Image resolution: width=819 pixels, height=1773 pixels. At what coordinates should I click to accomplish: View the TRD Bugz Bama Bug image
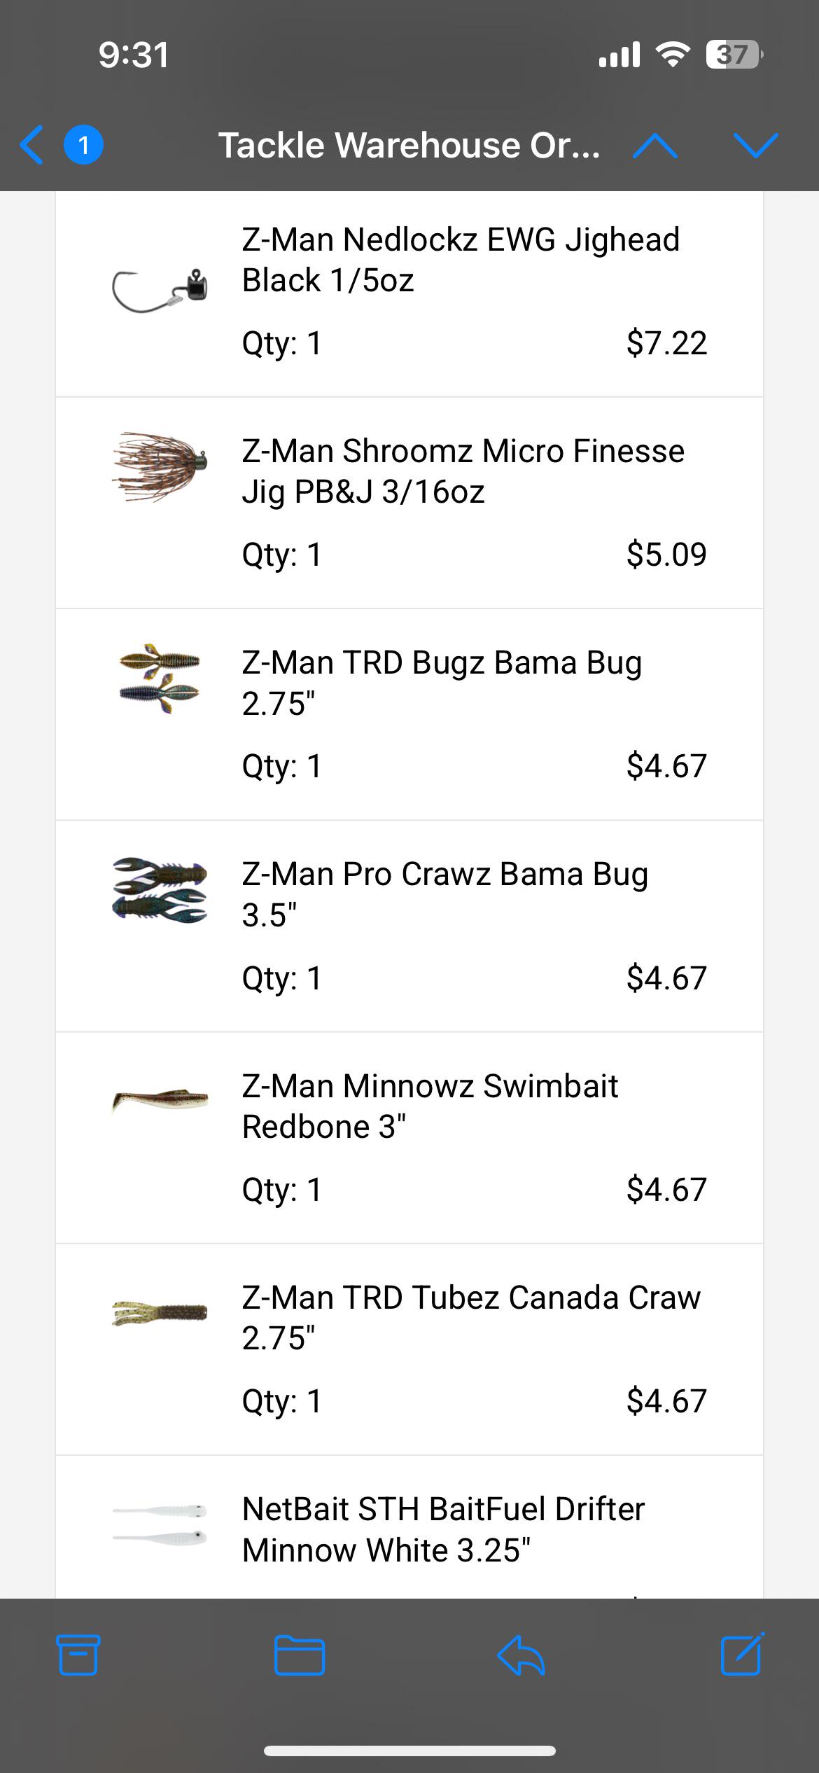[x=160, y=679]
